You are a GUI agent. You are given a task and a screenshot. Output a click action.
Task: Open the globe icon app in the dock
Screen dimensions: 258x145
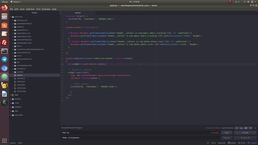[4, 102]
